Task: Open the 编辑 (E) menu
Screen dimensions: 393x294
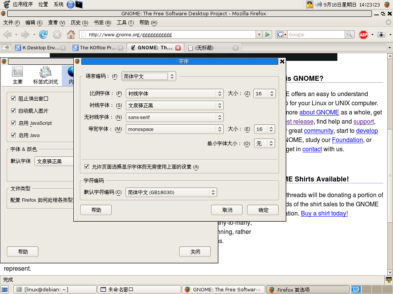Action: pos(34,23)
